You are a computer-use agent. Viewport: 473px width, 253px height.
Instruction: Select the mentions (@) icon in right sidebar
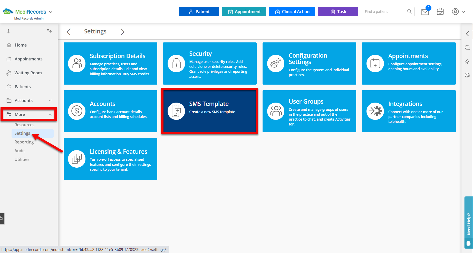467,75
